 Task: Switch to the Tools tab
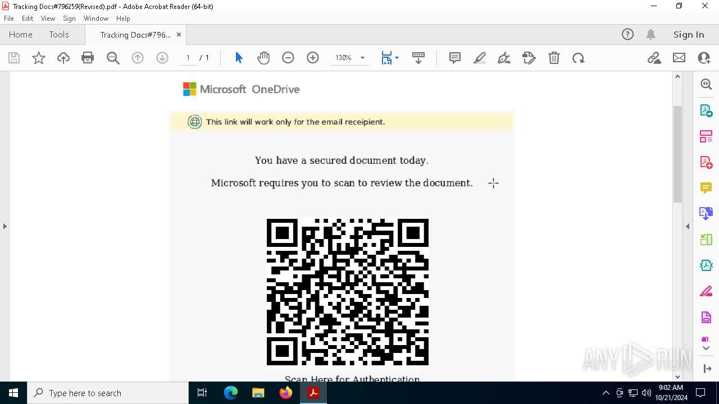[x=59, y=35]
